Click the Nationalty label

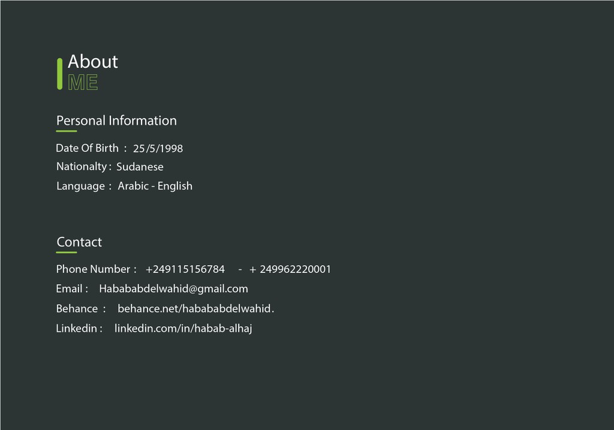tap(82, 167)
